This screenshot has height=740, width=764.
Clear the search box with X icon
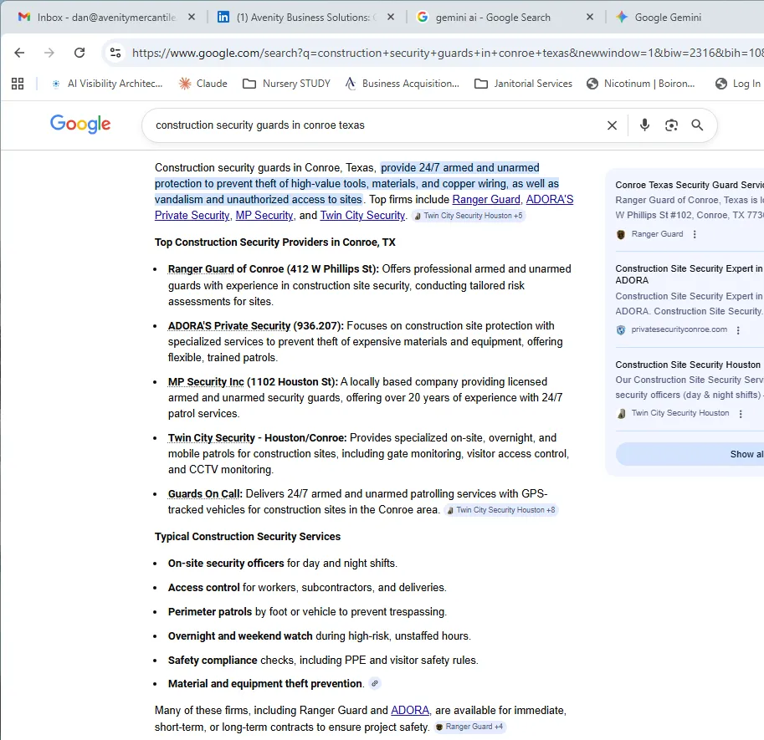point(612,125)
